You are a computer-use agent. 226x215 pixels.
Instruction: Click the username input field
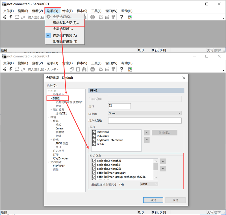[145, 121]
